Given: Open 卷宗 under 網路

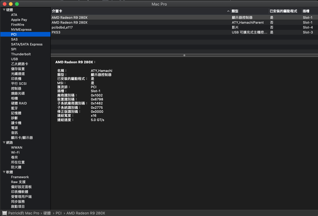Looking at the screenshot, I should tap(14, 157).
